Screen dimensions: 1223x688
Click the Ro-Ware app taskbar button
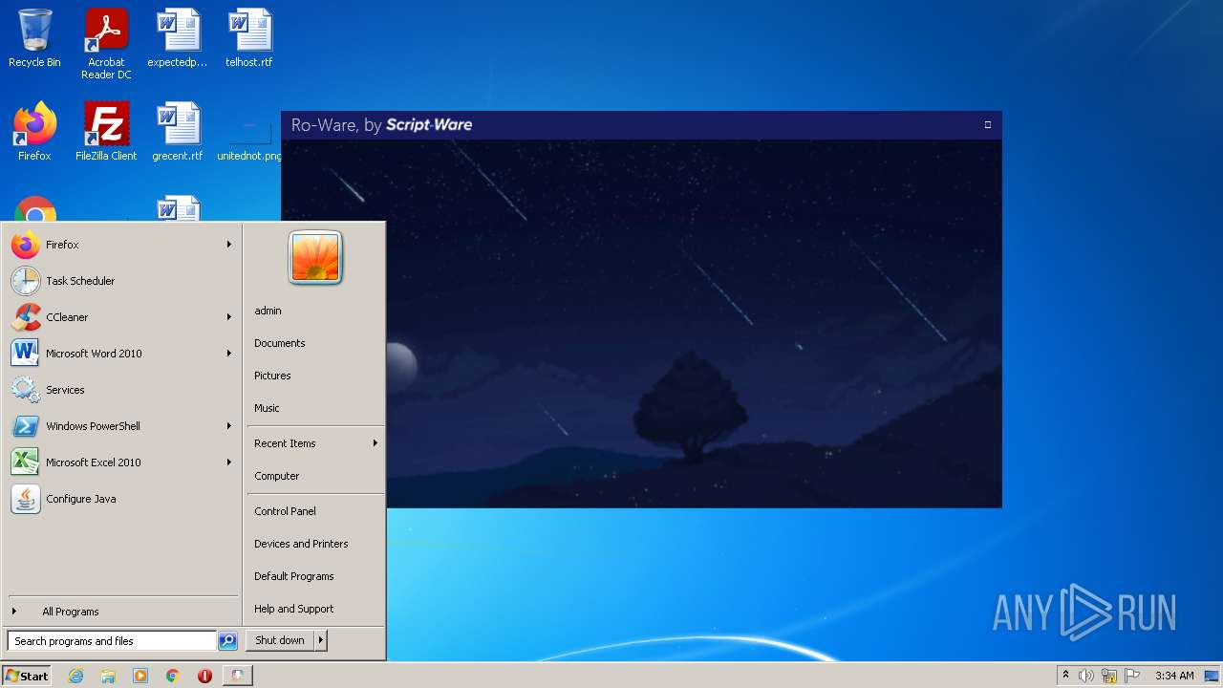coord(238,676)
